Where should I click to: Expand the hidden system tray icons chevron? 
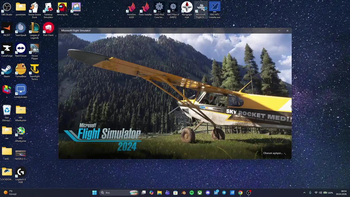pyautogui.click(x=304, y=193)
